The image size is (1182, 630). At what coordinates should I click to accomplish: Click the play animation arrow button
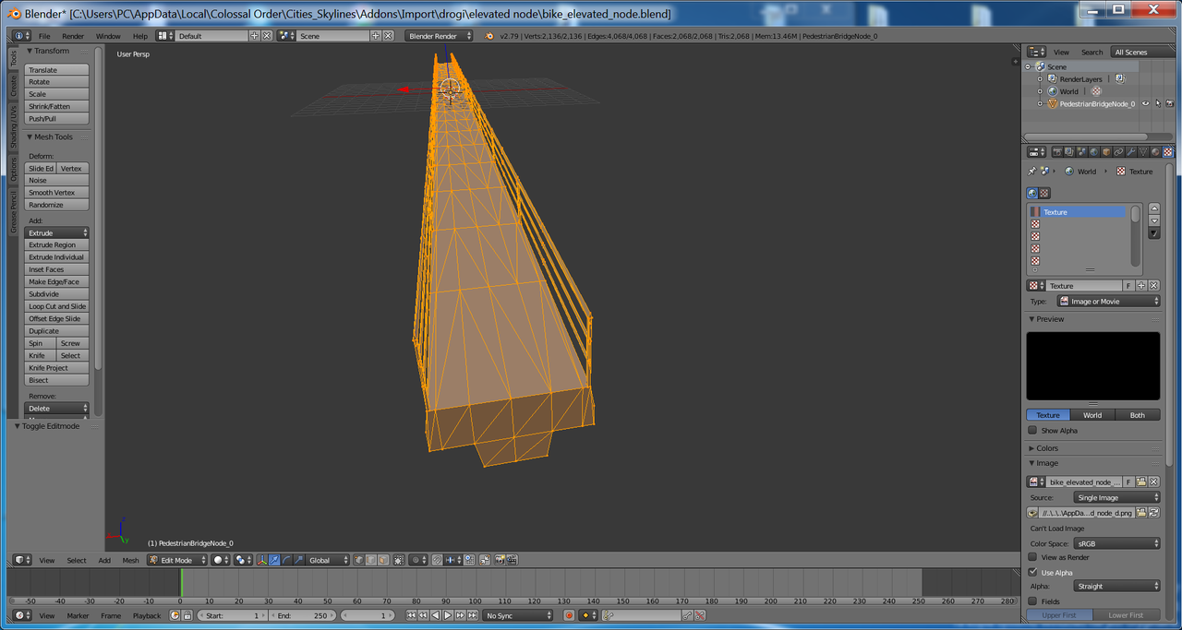(x=447, y=615)
